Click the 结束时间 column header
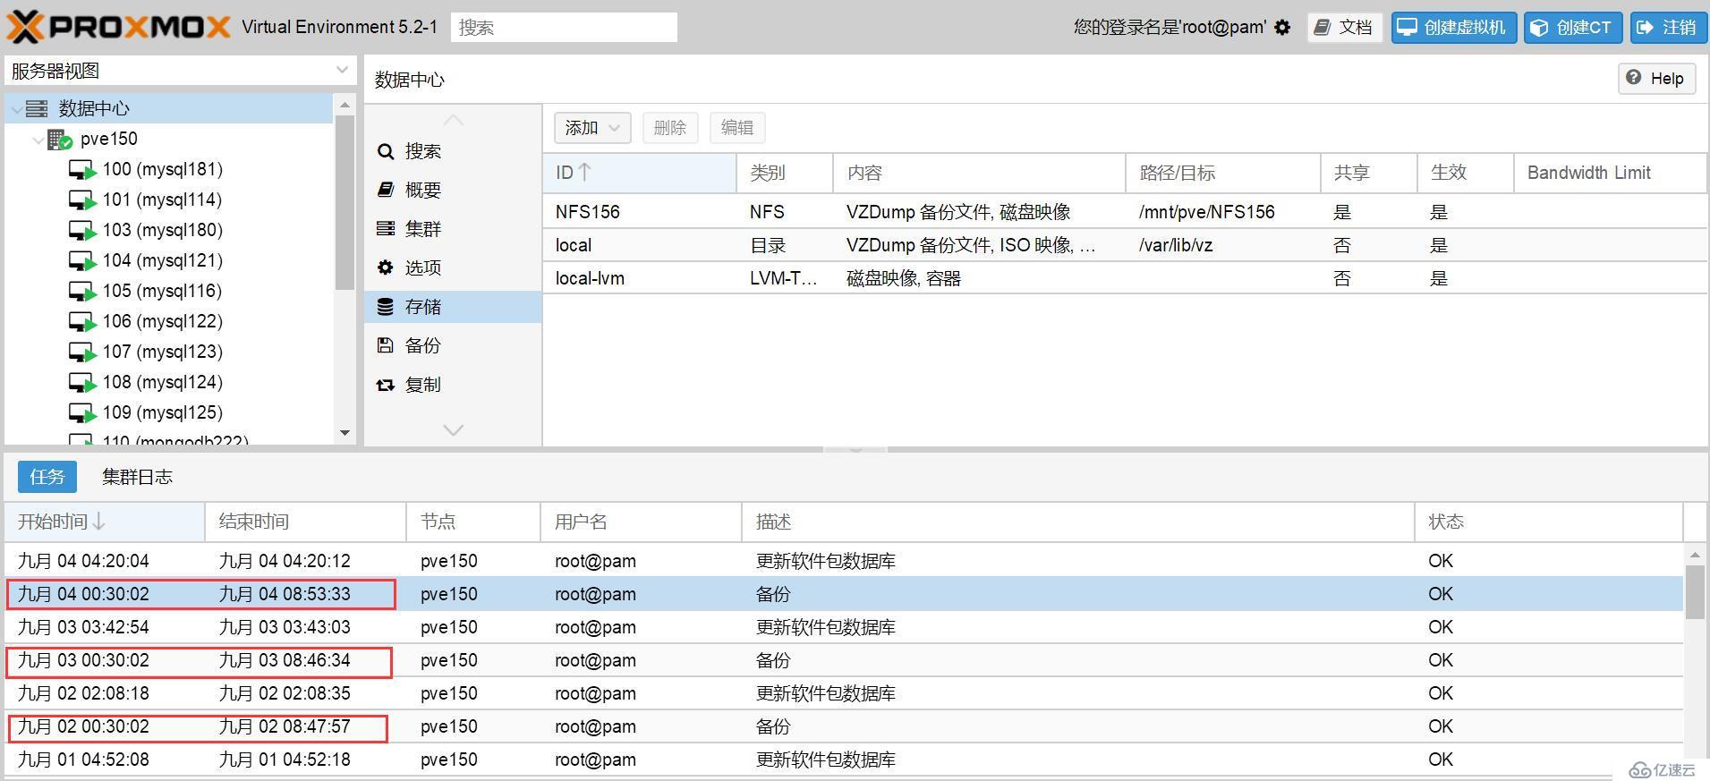The image size is (1710, 781). [x=305, y=522]
